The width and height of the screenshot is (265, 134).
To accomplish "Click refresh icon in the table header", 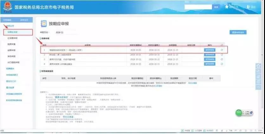I will [x=222, y=45].
